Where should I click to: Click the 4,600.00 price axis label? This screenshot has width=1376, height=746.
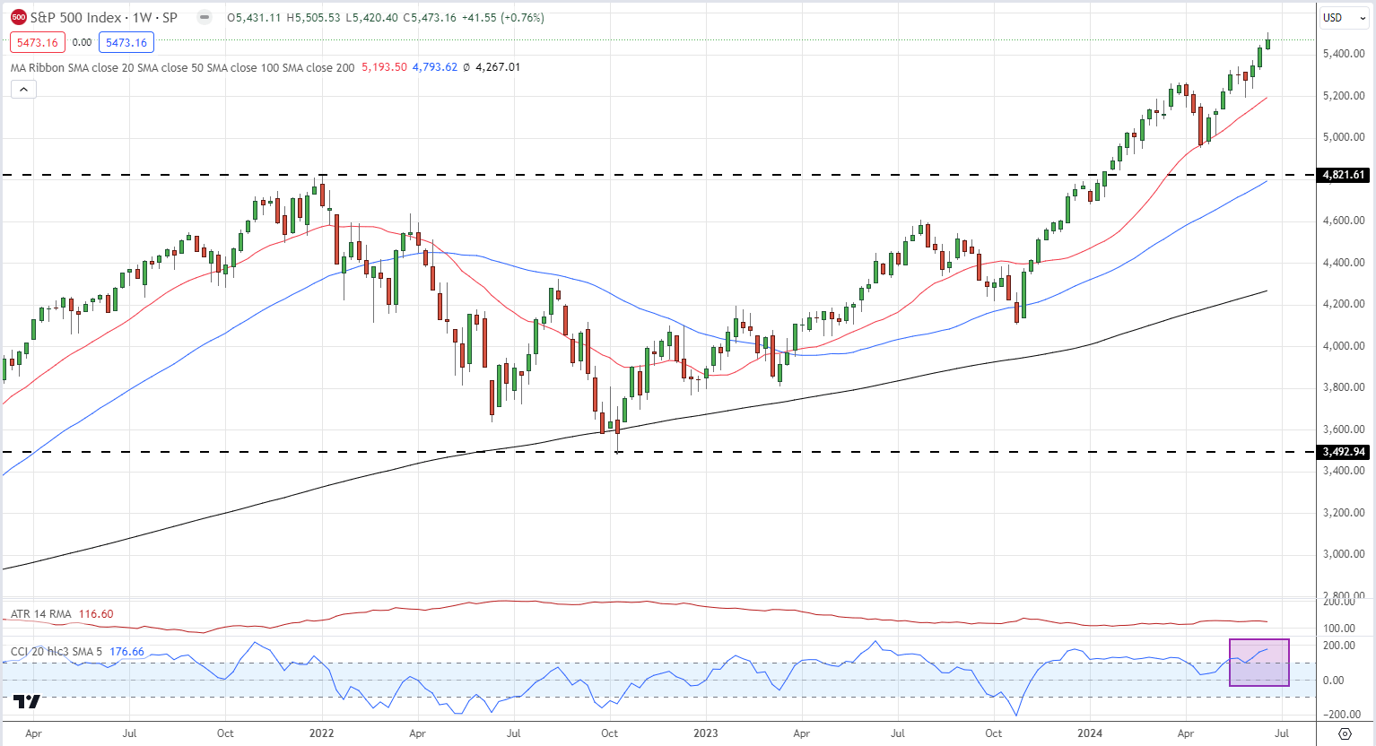coord(1344,221)
